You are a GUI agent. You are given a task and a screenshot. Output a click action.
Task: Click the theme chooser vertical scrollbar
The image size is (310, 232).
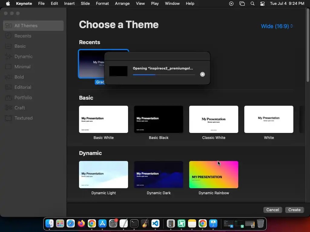308,45
